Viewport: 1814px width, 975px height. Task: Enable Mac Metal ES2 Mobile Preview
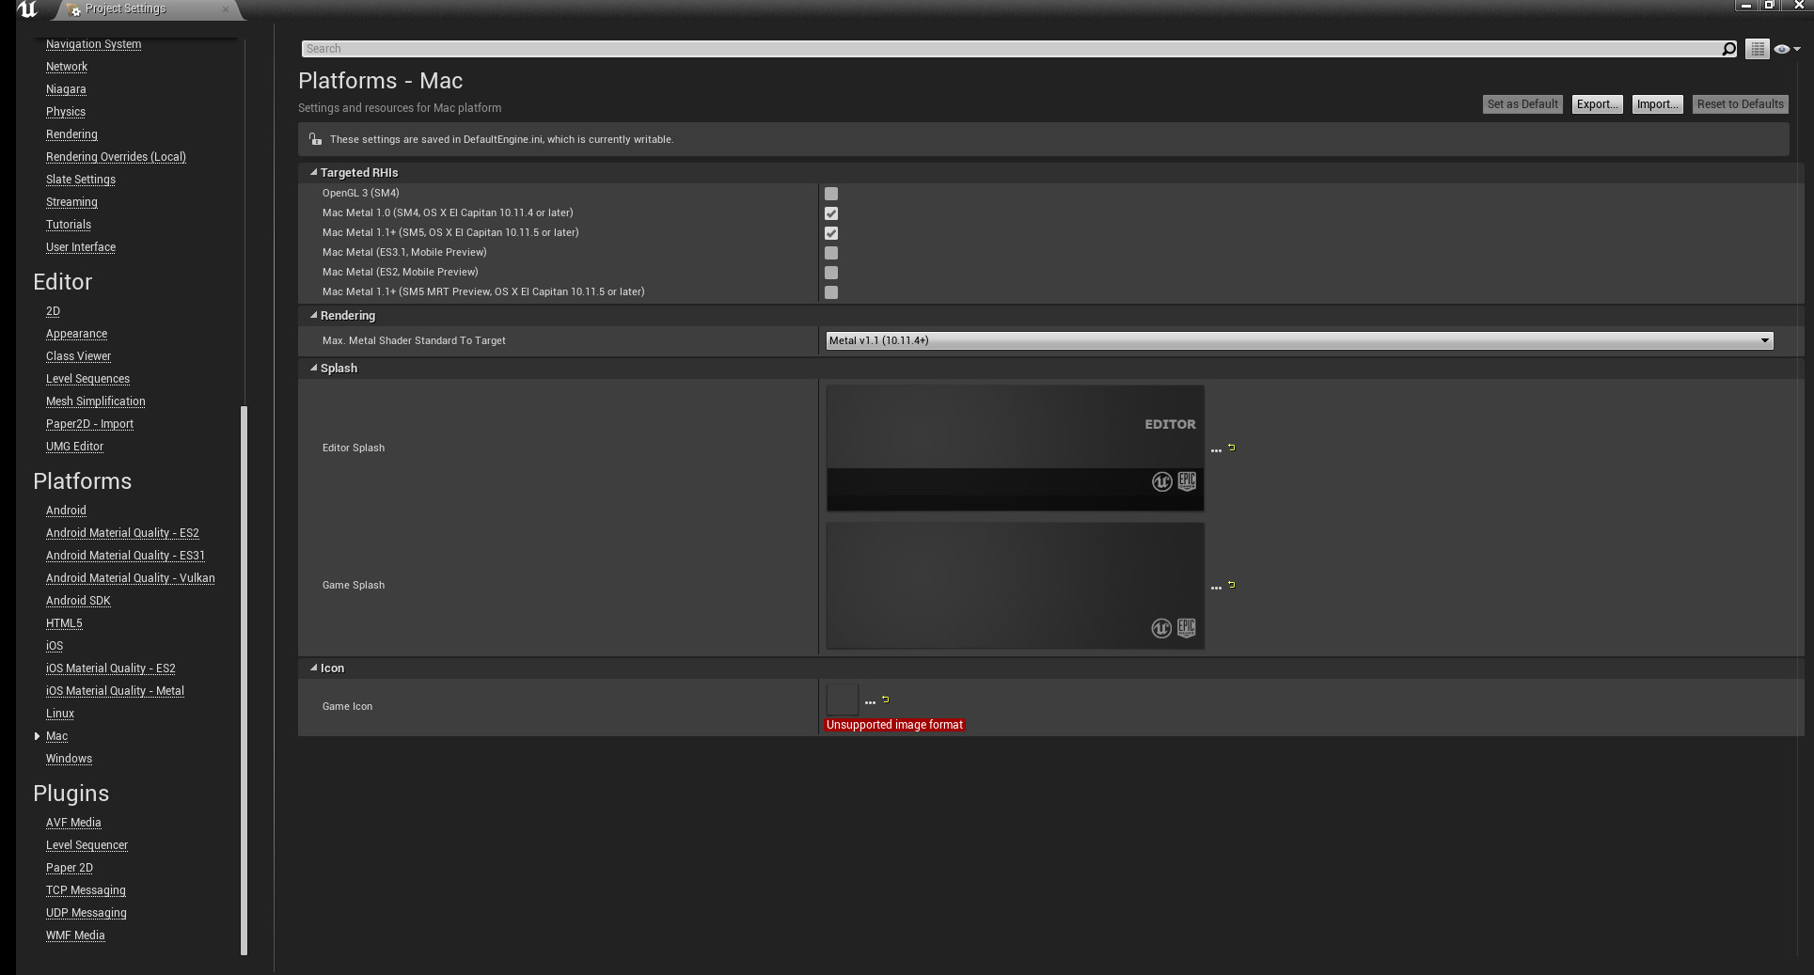pos(831,273)
